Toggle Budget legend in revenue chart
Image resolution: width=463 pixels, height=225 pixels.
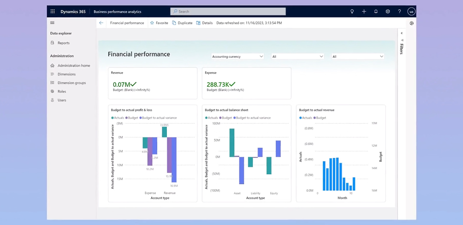tap(320, 118)
